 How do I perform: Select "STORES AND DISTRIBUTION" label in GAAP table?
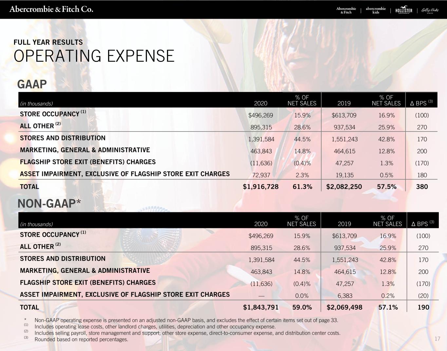click(63, 138)
